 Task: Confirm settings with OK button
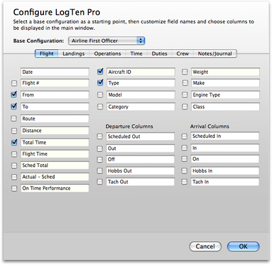coord(243,246)
